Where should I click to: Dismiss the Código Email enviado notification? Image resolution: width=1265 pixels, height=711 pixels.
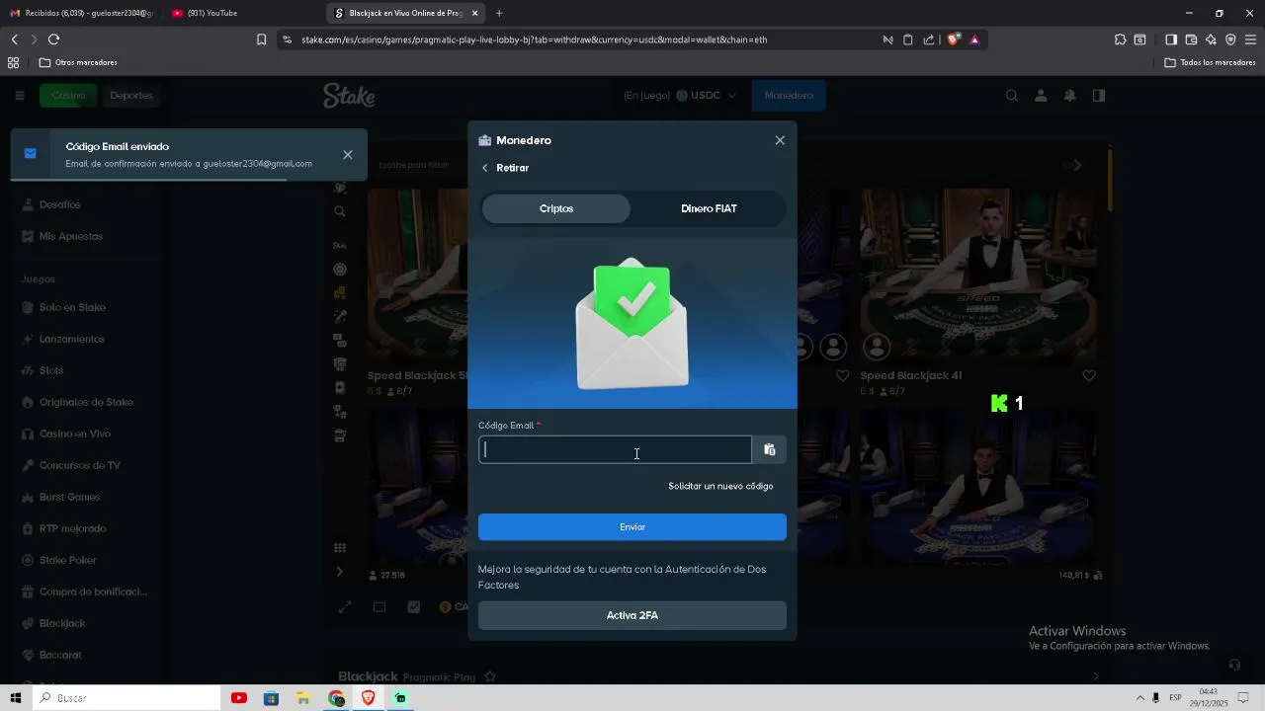click(348, 155)
